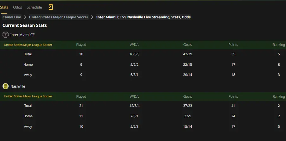Click the league label in Inter Miami table header
Screen dimensions: 286x141
(x=28, y=45)
